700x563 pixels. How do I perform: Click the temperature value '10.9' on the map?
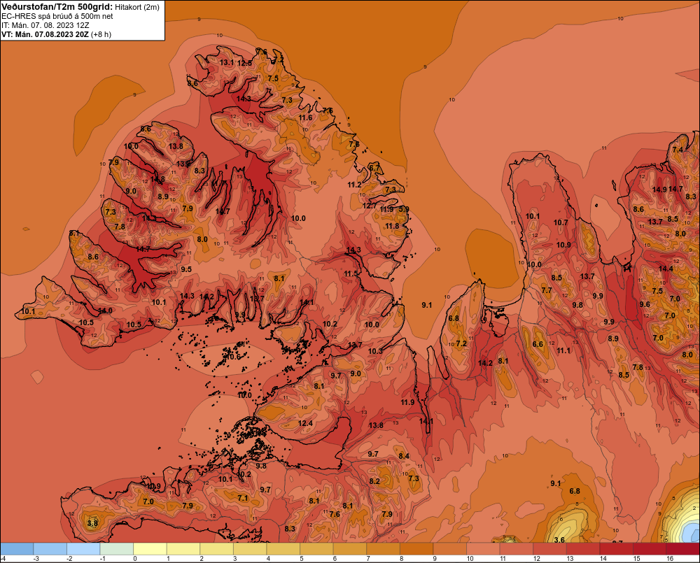(563, 245)
